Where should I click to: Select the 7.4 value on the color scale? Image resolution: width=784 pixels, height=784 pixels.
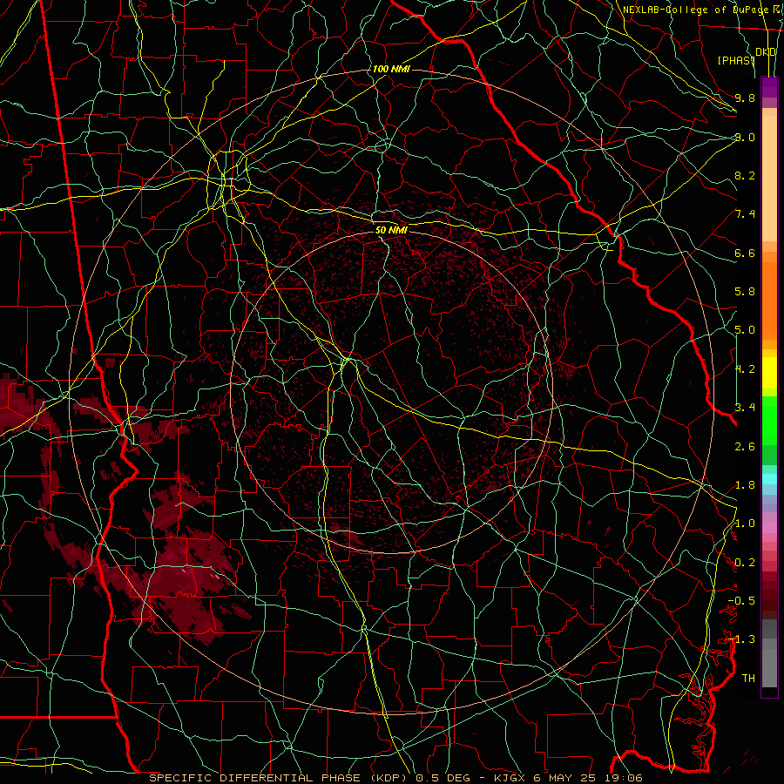745,214
